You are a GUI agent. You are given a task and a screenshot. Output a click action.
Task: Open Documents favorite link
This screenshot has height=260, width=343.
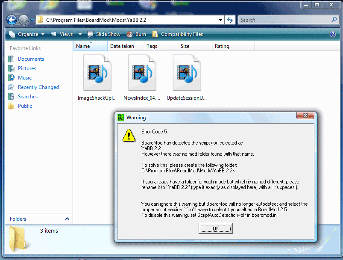click(x=31, y=59)
